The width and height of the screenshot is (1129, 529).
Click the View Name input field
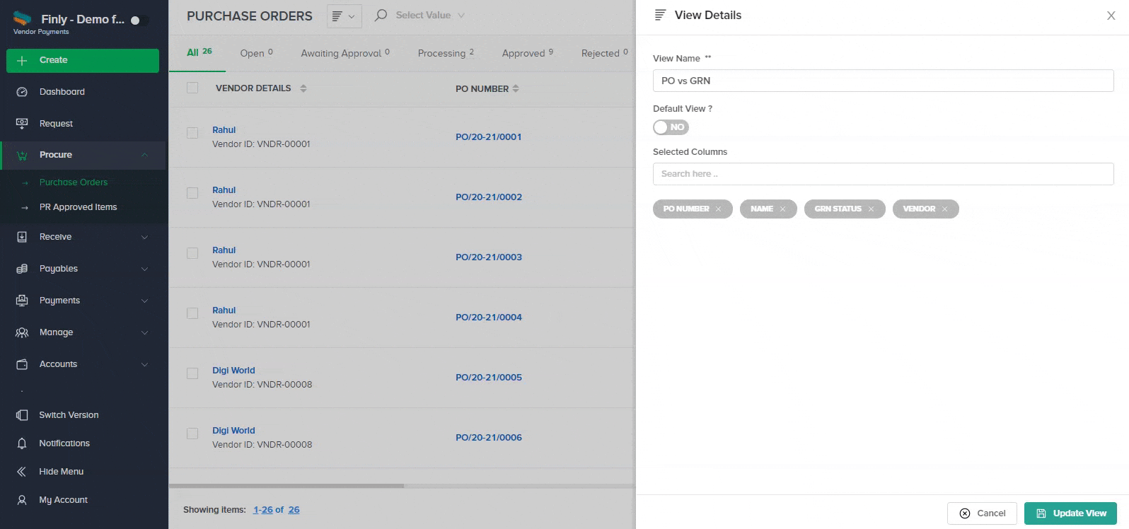click(883, 81)
